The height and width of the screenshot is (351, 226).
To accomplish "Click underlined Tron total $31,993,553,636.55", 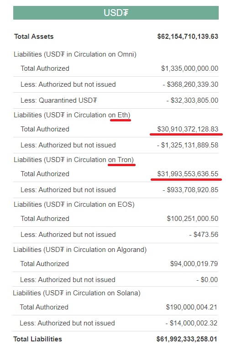I will [188, 174].
